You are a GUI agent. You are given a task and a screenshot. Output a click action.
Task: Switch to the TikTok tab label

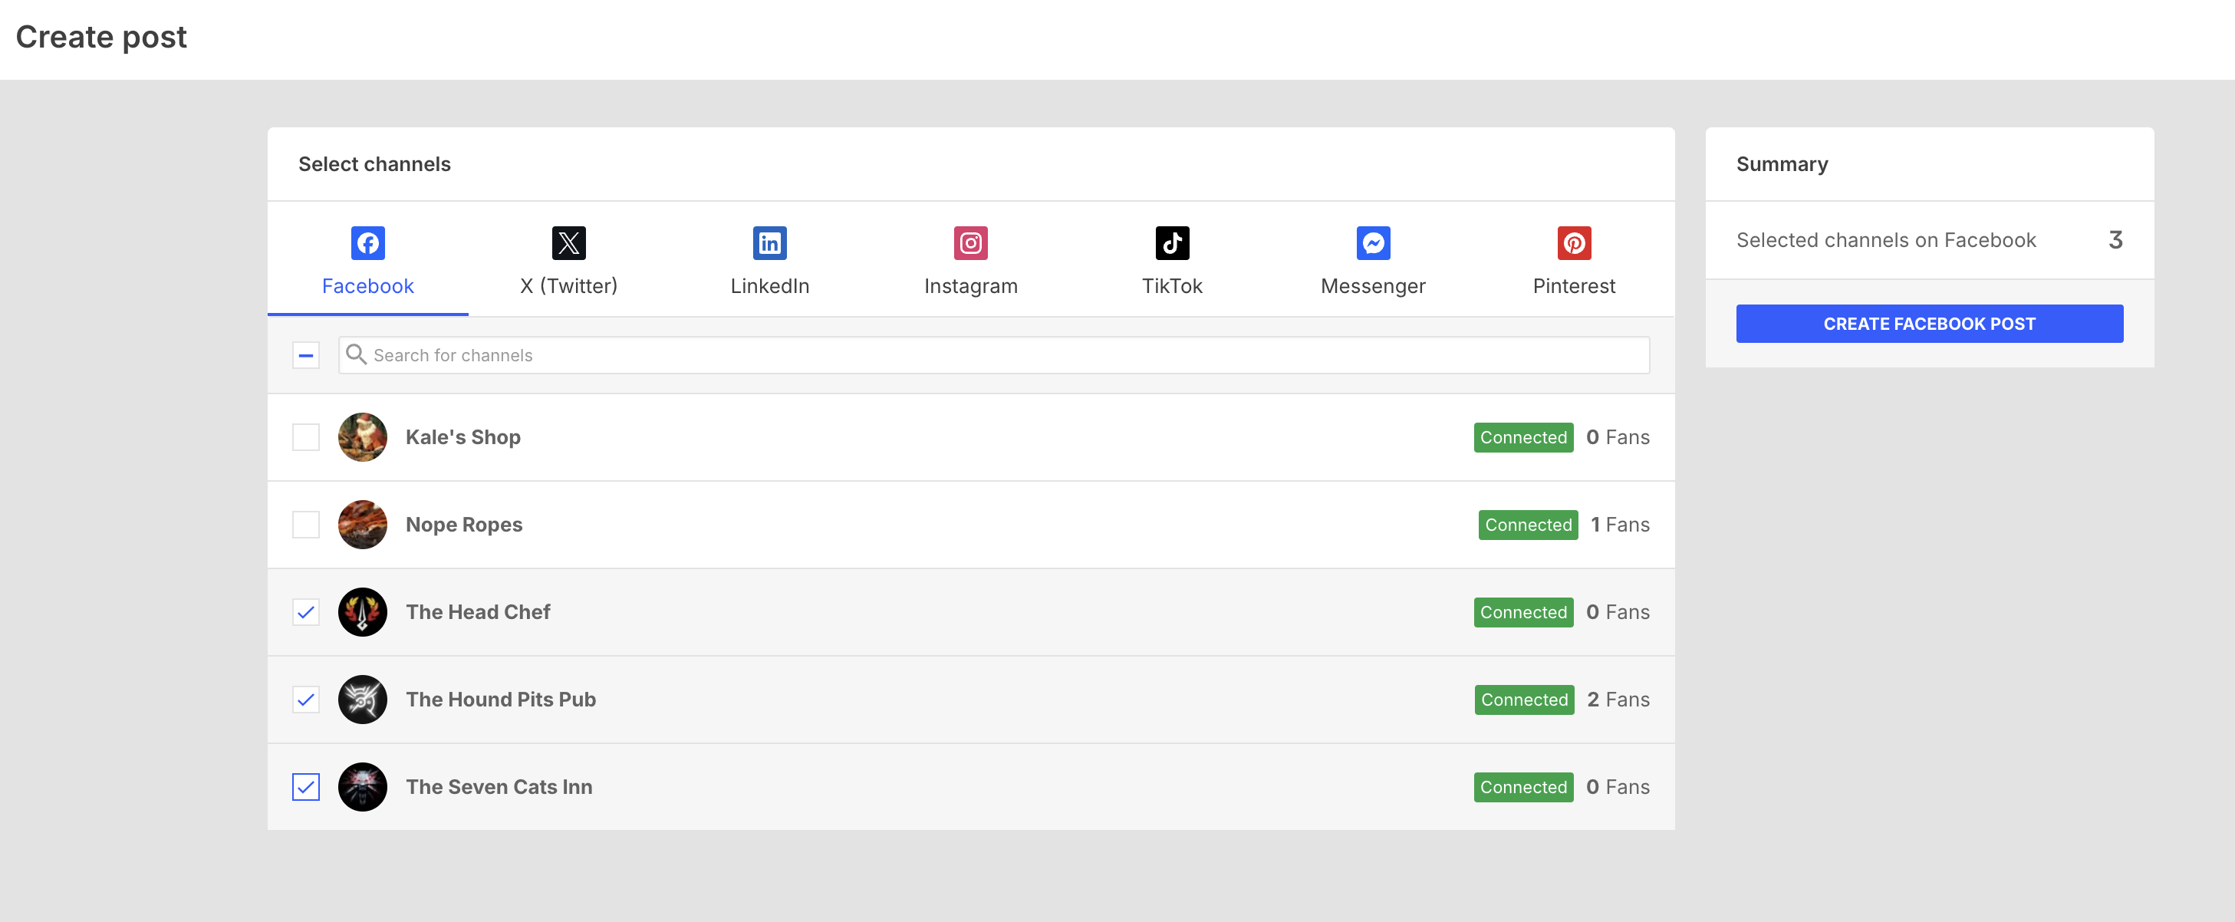click(1172, 286)
